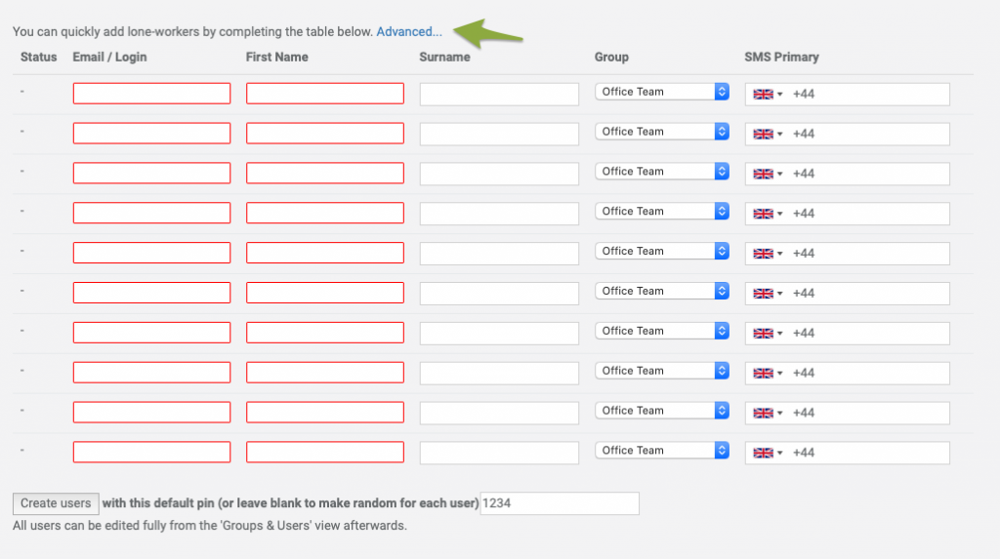Open the Advanced... link
The image size is (1000, 559).
coord(409,32)
